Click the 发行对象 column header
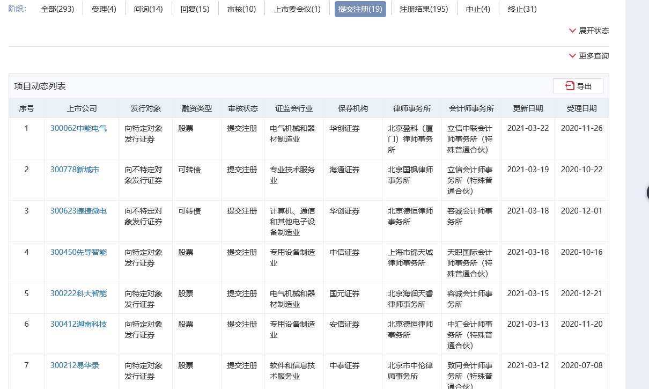 (146, 108)
